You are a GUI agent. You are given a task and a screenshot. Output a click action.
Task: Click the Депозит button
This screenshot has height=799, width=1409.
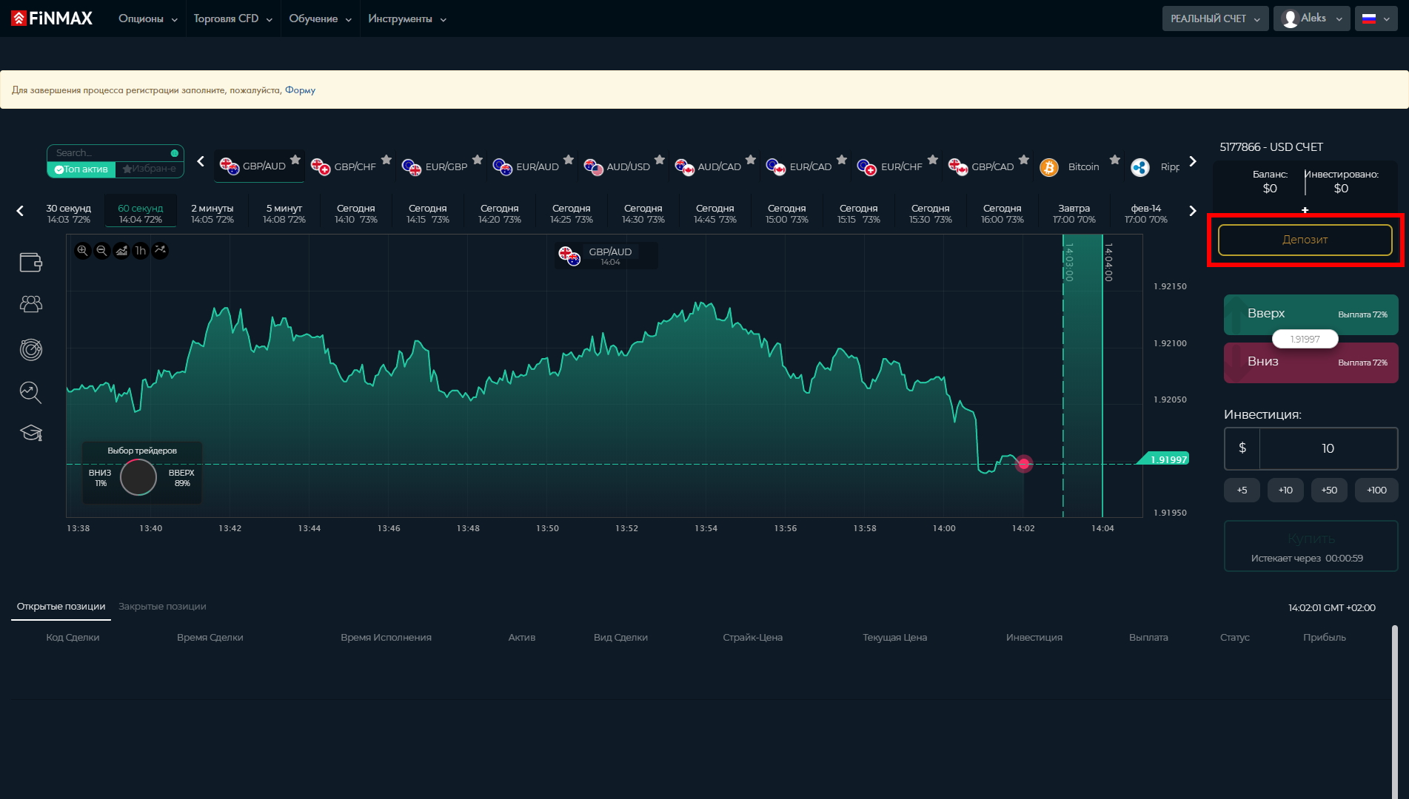click(1305, 240)
